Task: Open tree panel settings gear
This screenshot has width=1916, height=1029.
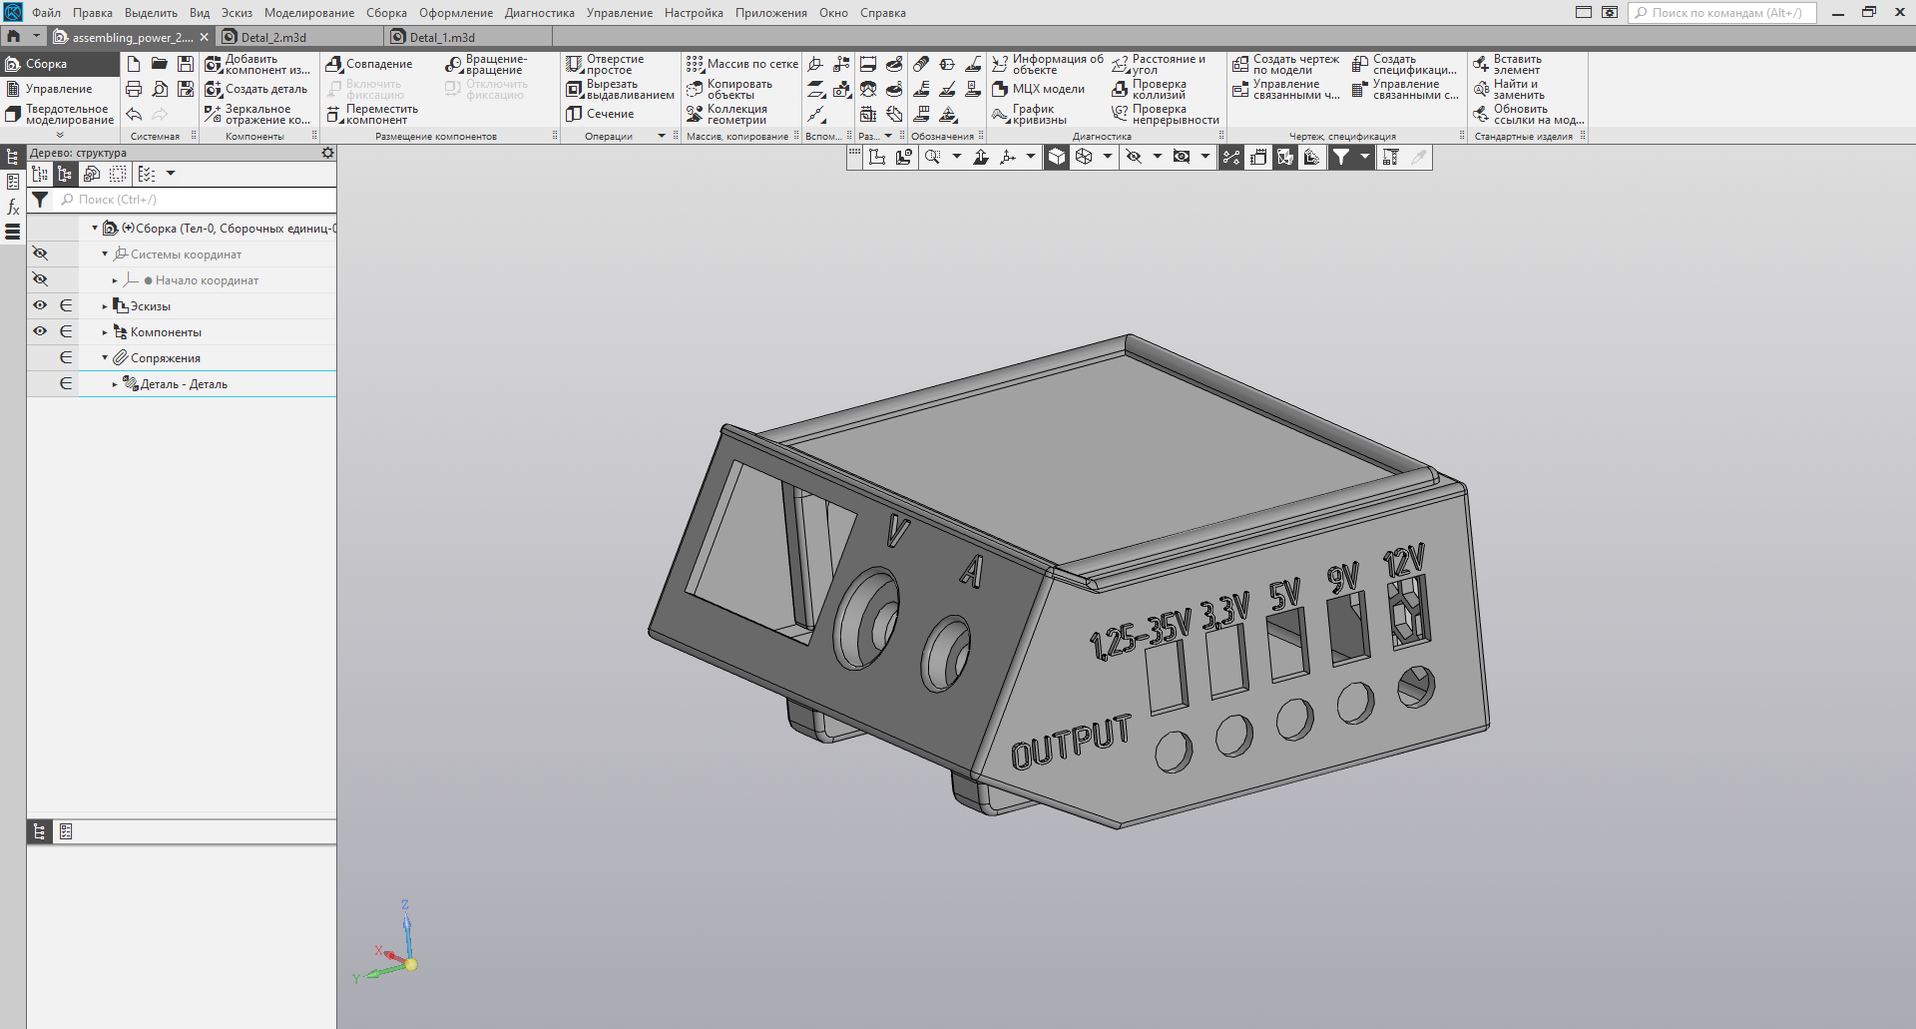Action: (327, 153)
